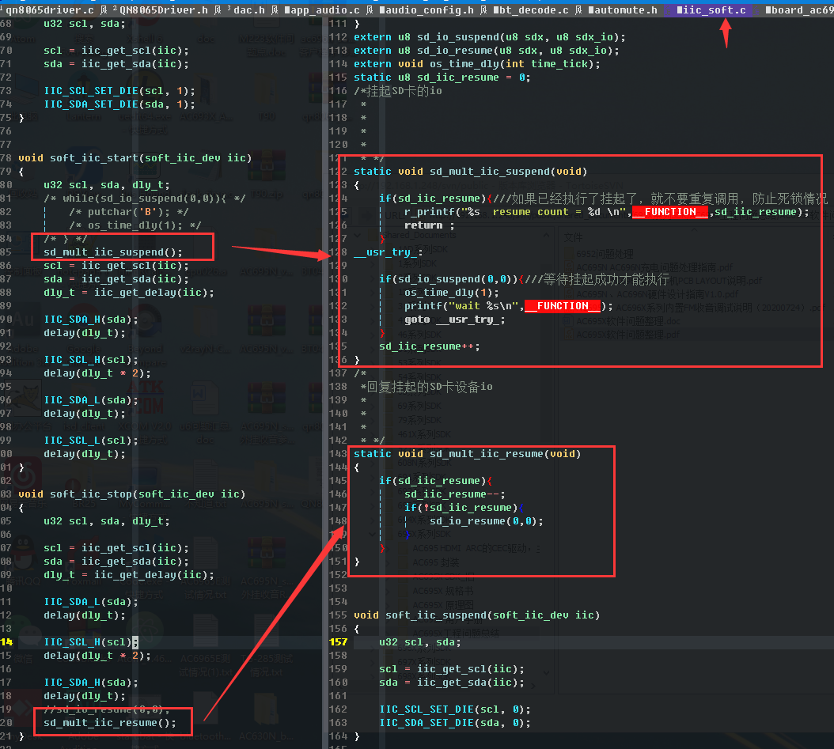Screen dimensions: 834x749
Task: Select the automute.h tab
Action: (622, 10)
